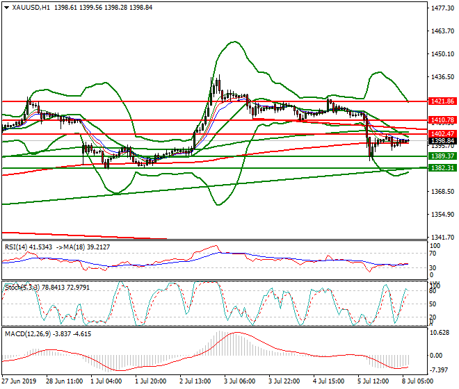
Task: Click the 3 Jul 06:00 time axis label
Action: [x=240, y=381]
